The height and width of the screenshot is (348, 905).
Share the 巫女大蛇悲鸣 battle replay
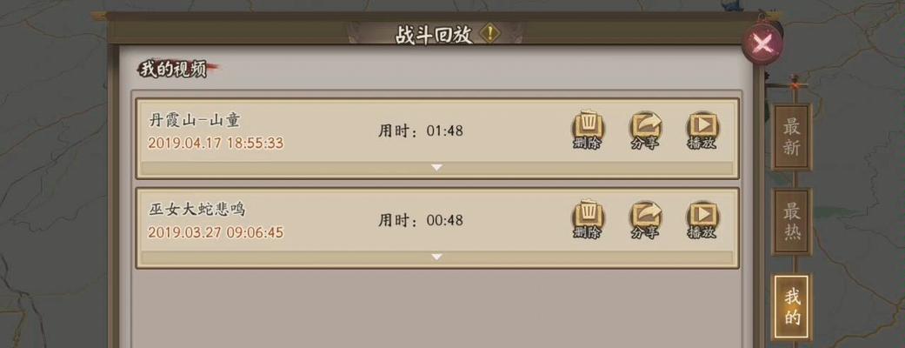coord(645,220)
